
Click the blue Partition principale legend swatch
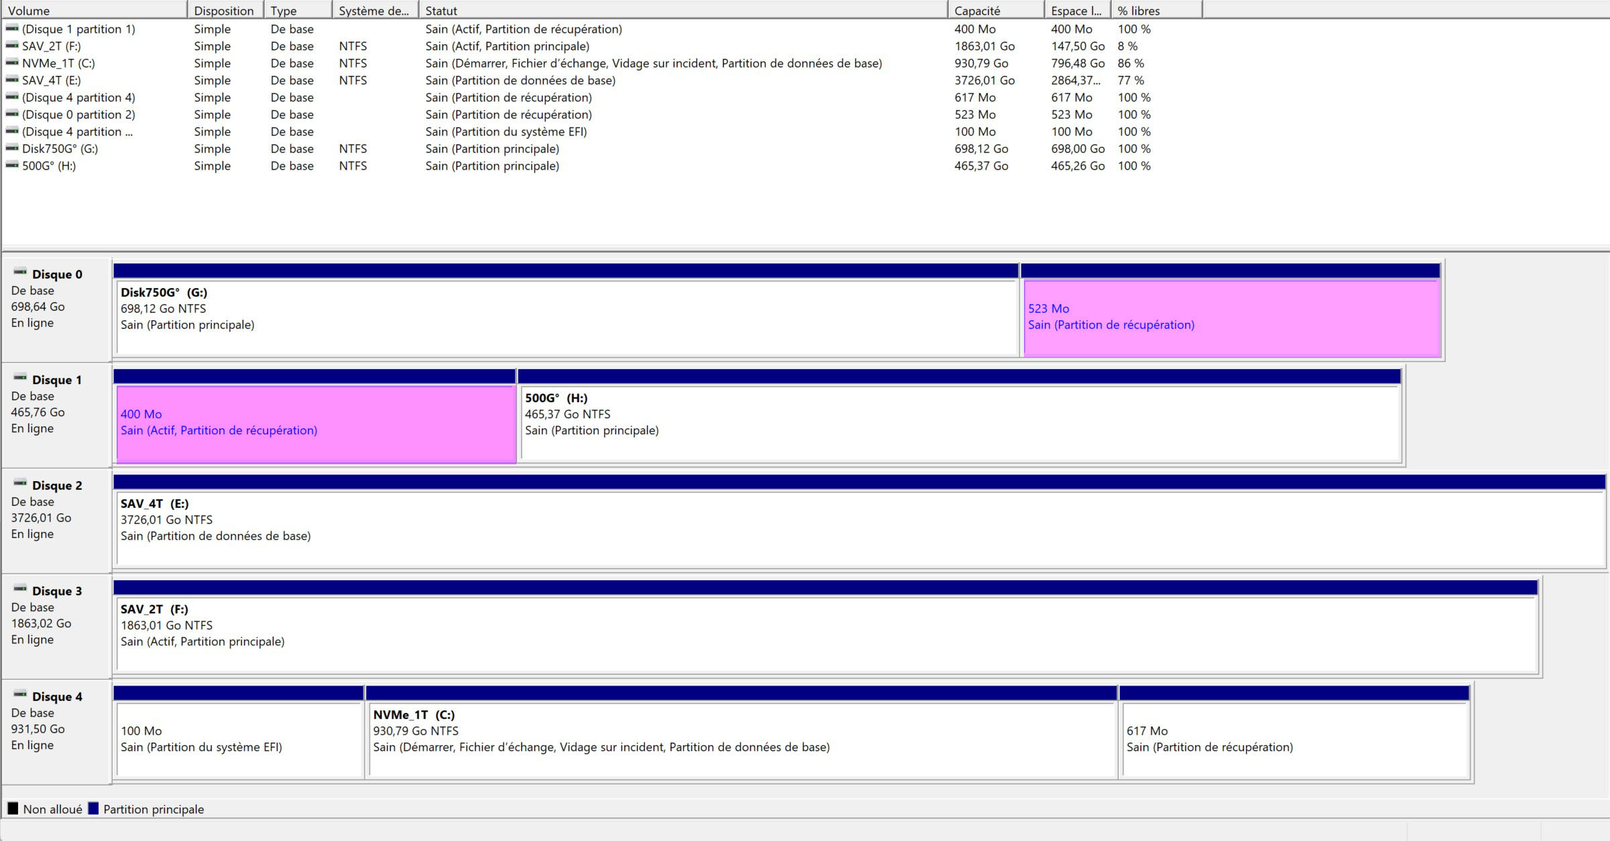pyautogui.click(x=94, y=809)
